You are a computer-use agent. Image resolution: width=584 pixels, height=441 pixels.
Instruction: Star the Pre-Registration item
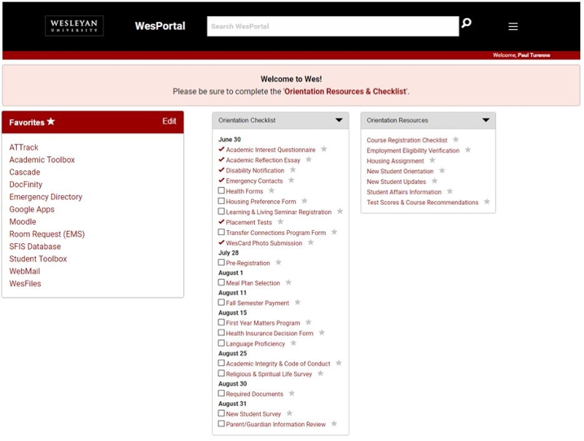pos(279,263)
